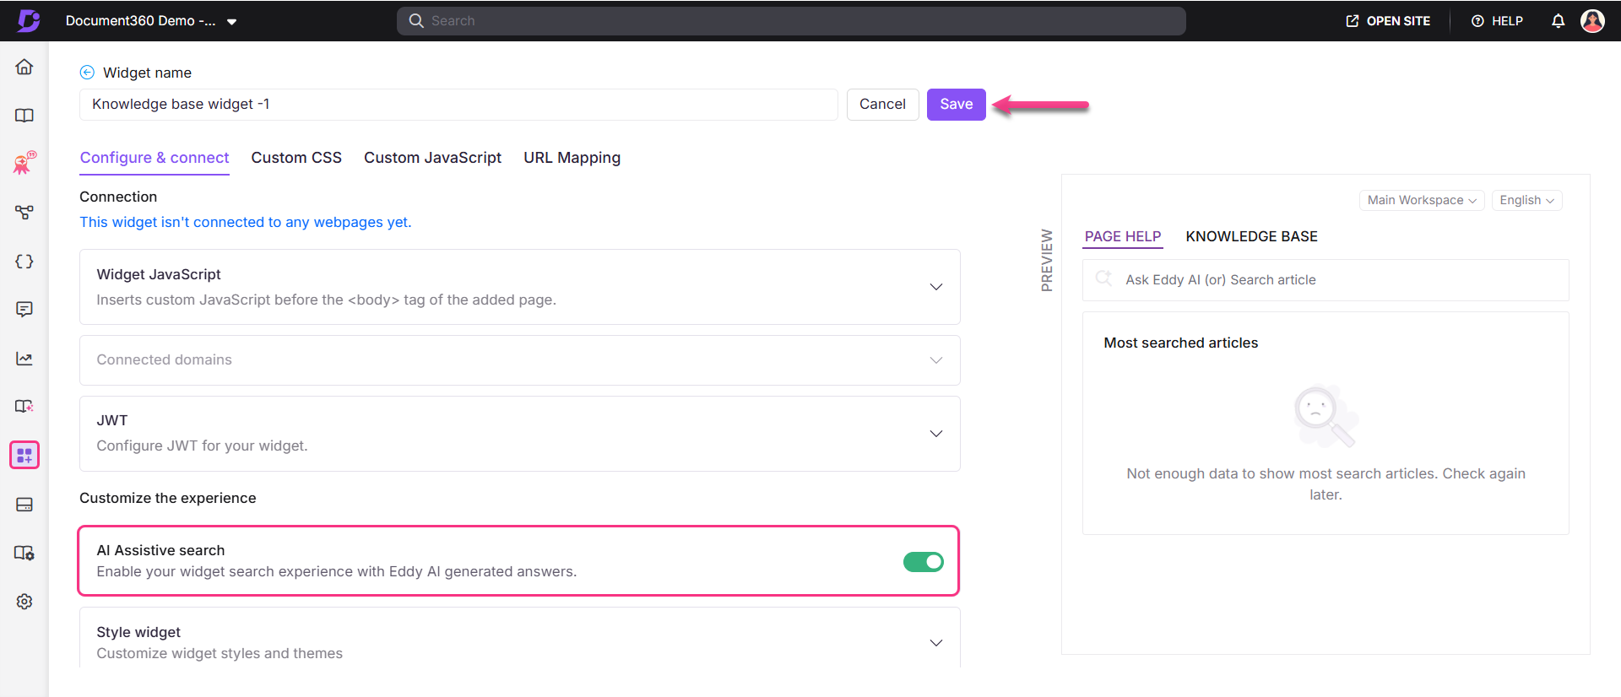
Task: Click OPEN SITE link
Action: [1388, 21]
